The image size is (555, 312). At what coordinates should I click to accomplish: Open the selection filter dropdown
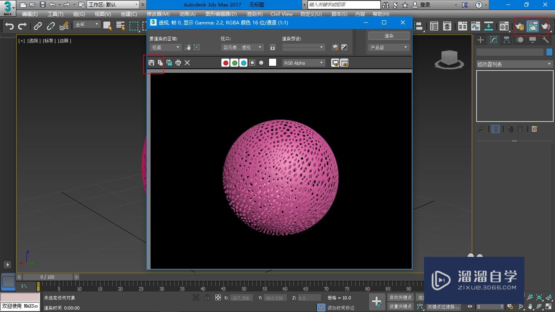pos(87,24)
